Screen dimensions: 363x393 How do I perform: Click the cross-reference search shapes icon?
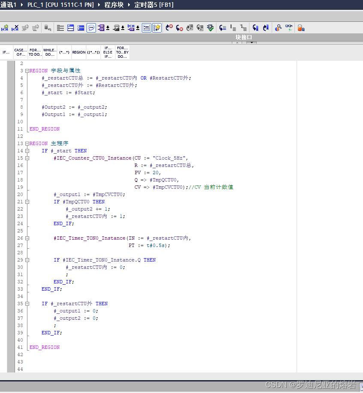(278, 28)
